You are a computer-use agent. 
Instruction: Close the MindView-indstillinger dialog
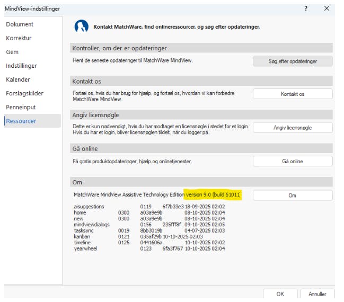(x=327, y=8)
